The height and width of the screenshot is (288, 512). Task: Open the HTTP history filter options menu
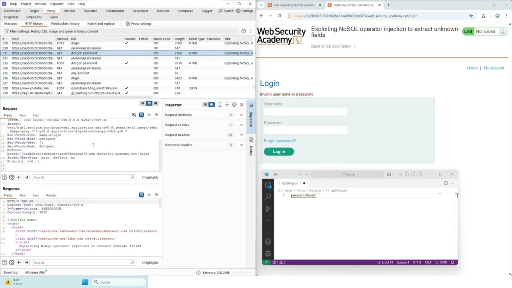(251, 31)
